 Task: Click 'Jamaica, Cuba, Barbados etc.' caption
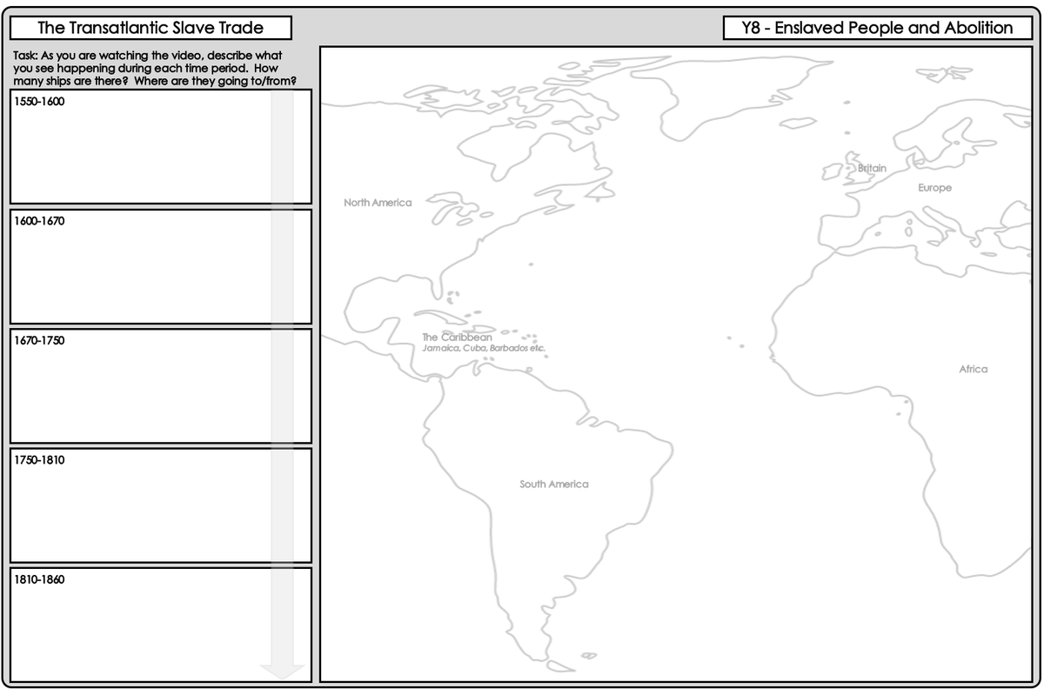point(484,348)
